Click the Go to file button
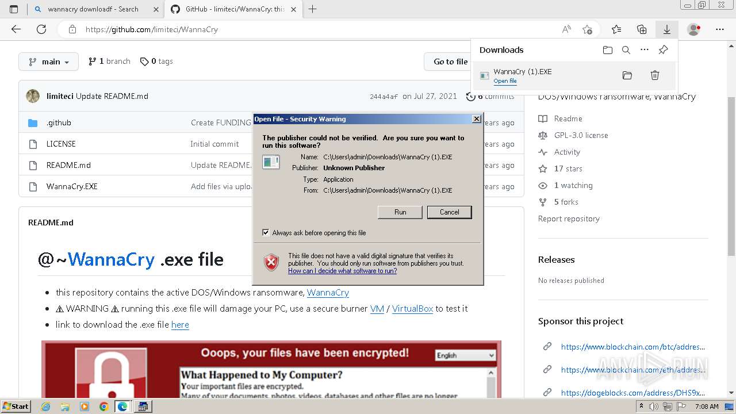736x414 pixels. click(x=450, y=62)
